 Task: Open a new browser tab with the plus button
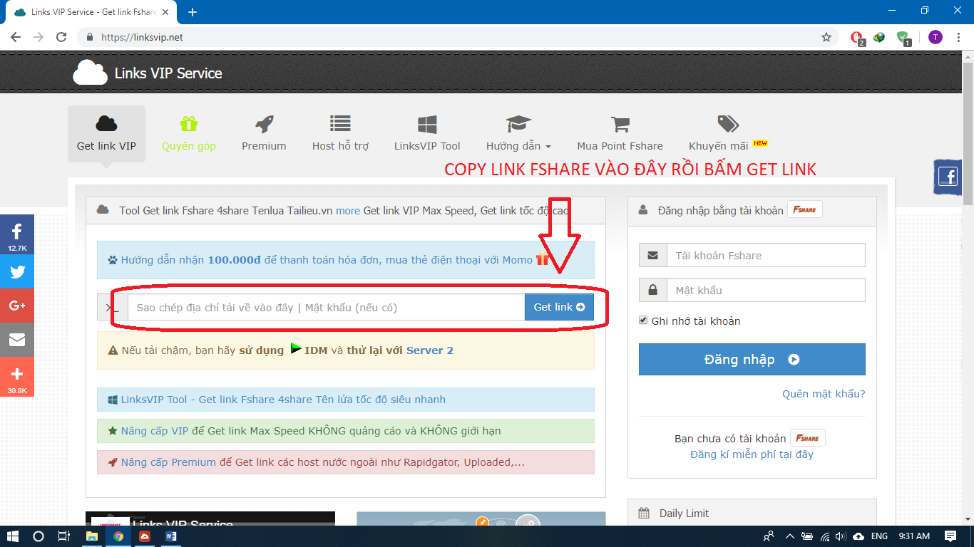(192, 12)
